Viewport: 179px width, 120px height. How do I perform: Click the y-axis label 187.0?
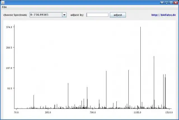(x=9, y=68)
